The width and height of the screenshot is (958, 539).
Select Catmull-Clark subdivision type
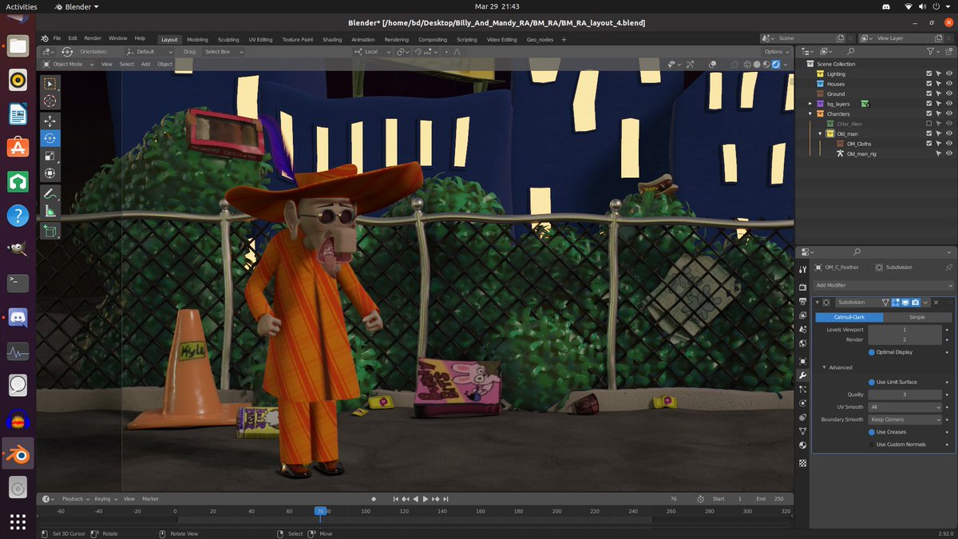tap(849, 317)
